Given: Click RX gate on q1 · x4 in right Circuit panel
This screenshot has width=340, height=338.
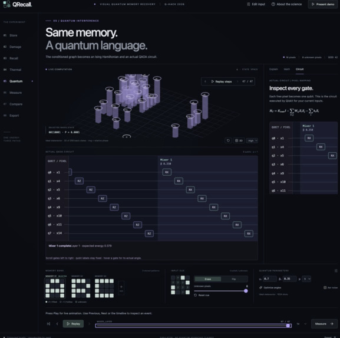Looking at the screenshot, I should tap(321, 147).
